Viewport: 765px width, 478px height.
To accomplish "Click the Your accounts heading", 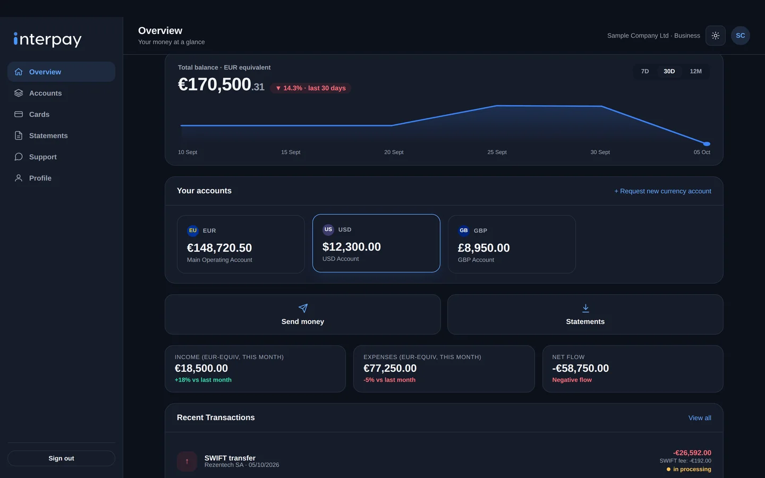I will [x=204, y=191].
